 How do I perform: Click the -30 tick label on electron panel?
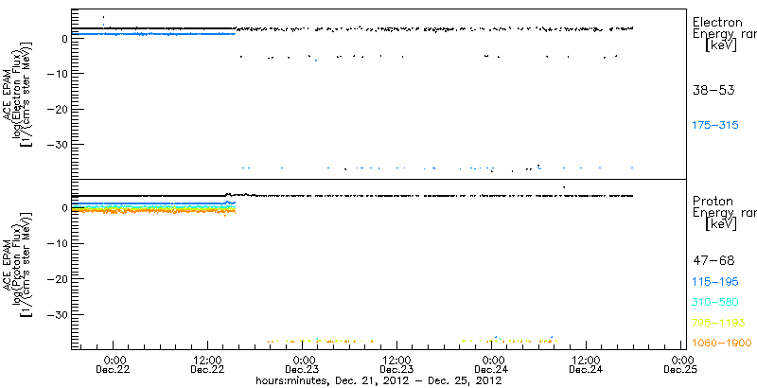[59, 145]
